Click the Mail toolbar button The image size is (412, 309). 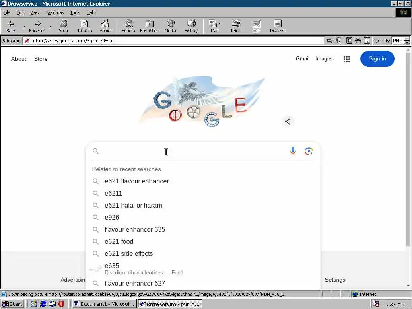coord(213,26)
